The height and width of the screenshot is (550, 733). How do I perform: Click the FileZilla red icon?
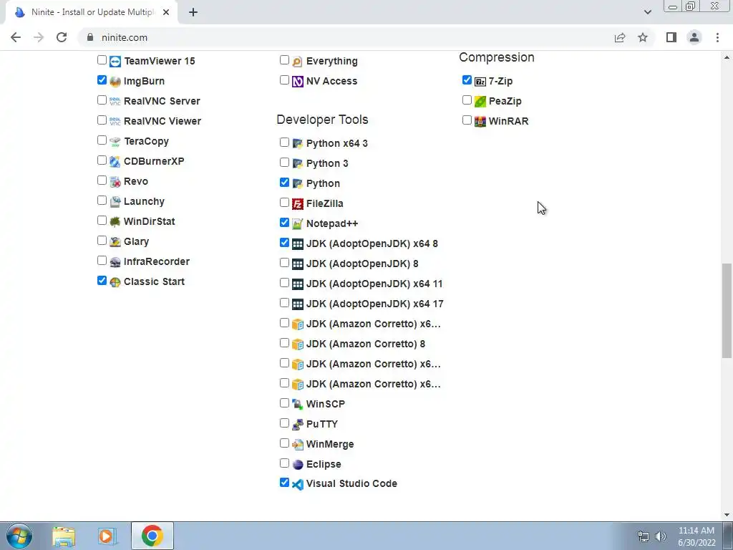tap(297, 204)
